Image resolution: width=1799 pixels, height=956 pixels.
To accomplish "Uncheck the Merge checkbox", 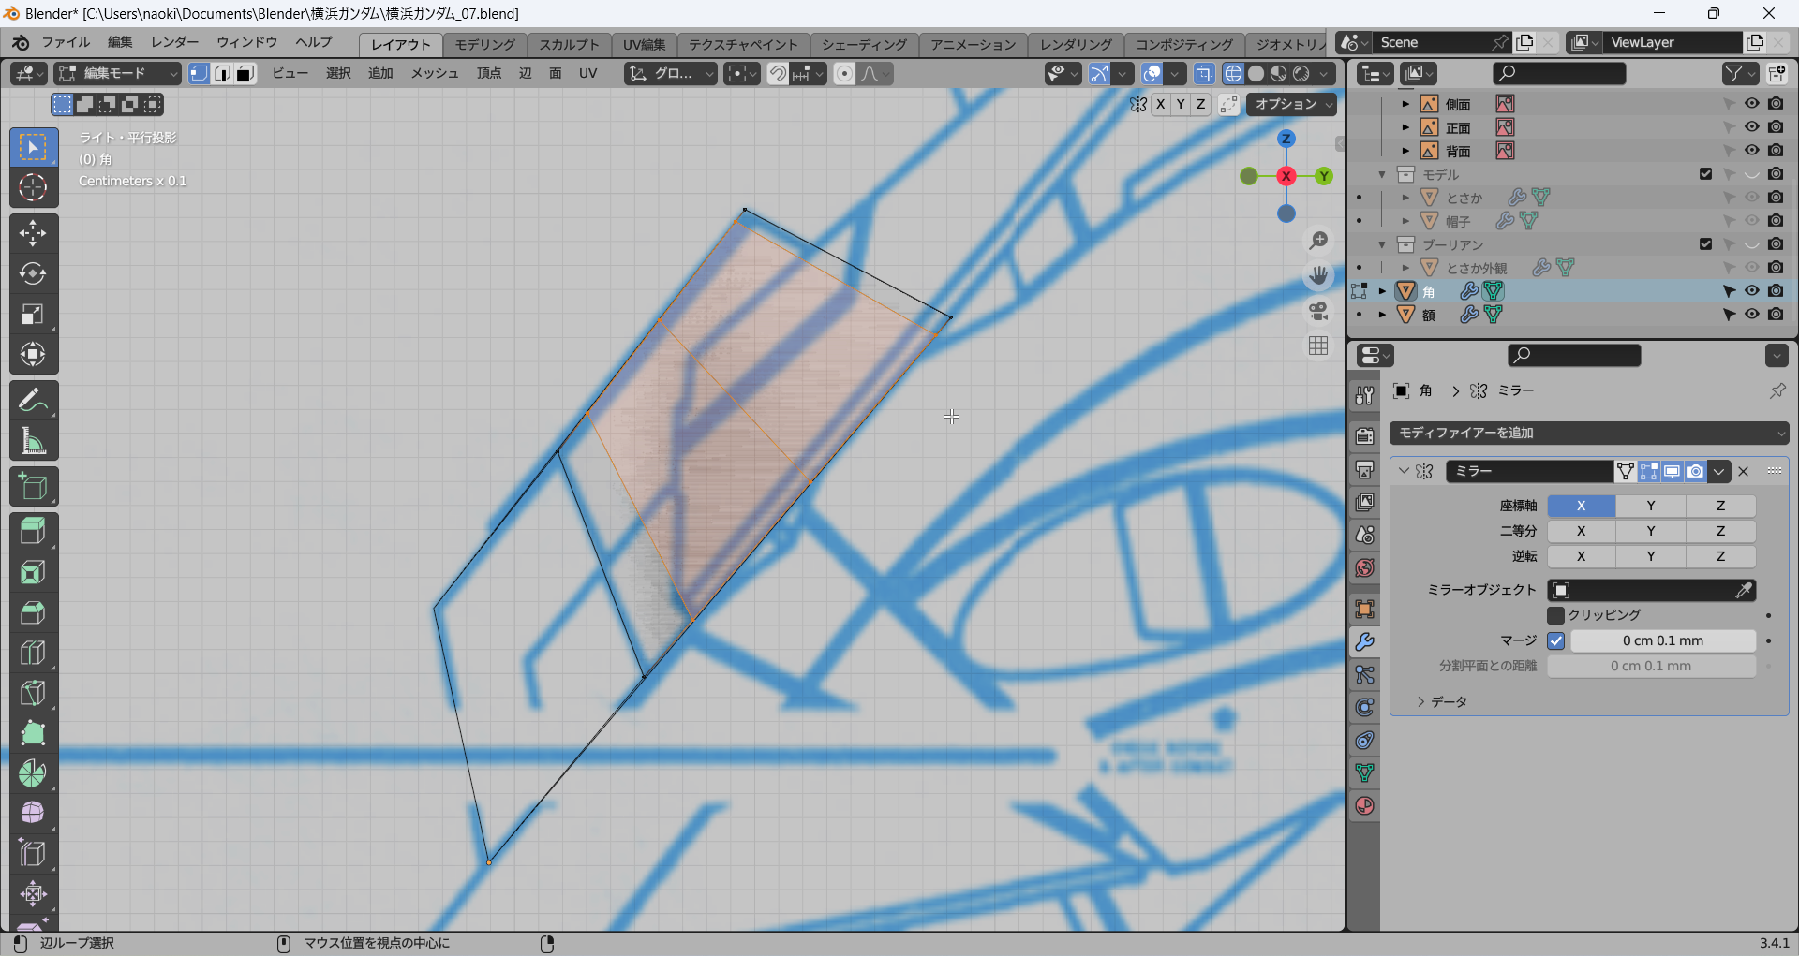I will pyautogui.click(x=1555, y=640).
